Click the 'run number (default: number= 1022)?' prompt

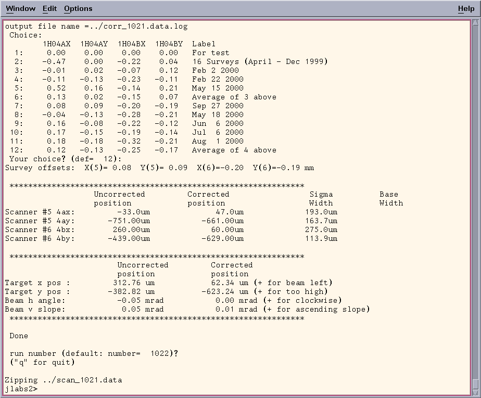pos(94,354)
